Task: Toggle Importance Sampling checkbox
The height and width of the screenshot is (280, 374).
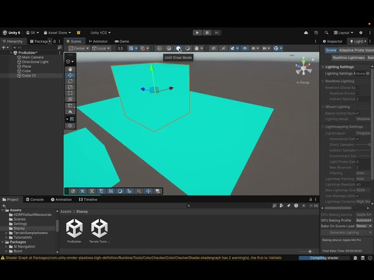Action: (x=357, y=139)
